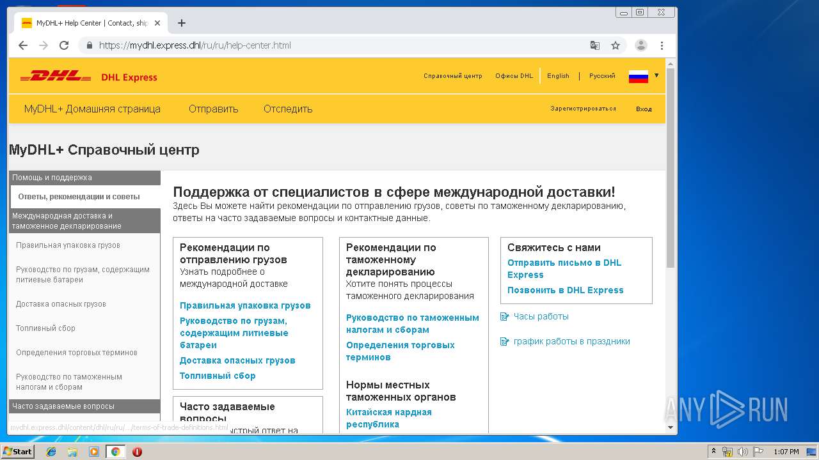Open the Chrome three-dot menu
This screenshot has width=819, height=460.
point(662,45)
